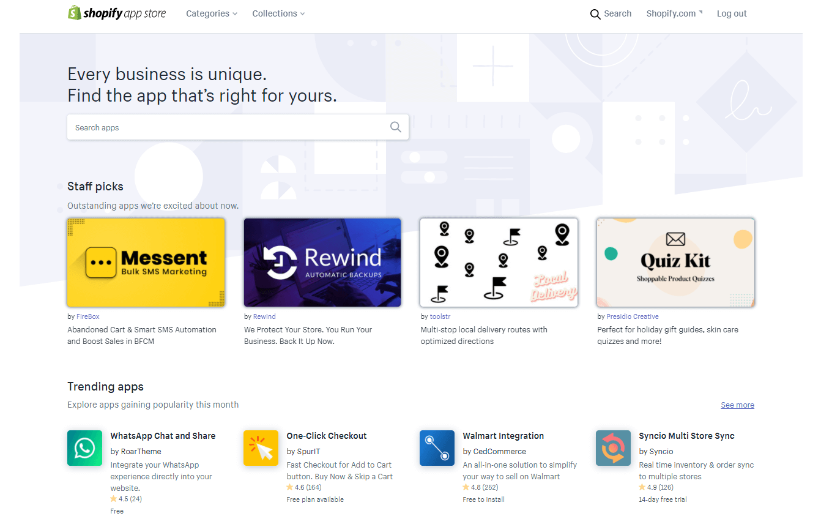
Task: Click the Perfect for holiday gift guides description
Action: coord(667,335)
